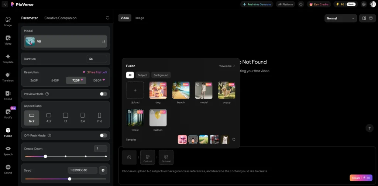The height and width of the screenshot is (186, 378).
Task: Select the balloon sample thumbnail
Action: point(158,118)
